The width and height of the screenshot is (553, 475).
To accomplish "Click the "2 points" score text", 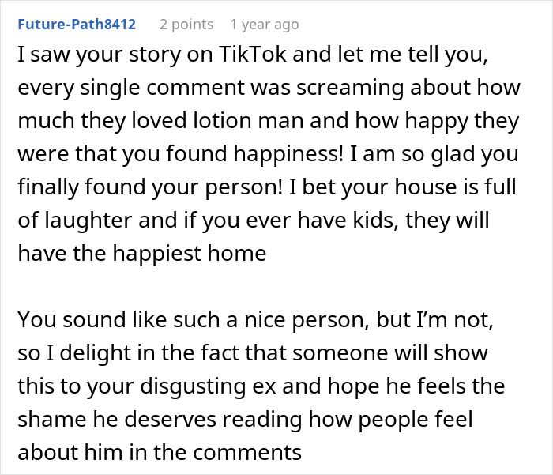I will [186, 25].
